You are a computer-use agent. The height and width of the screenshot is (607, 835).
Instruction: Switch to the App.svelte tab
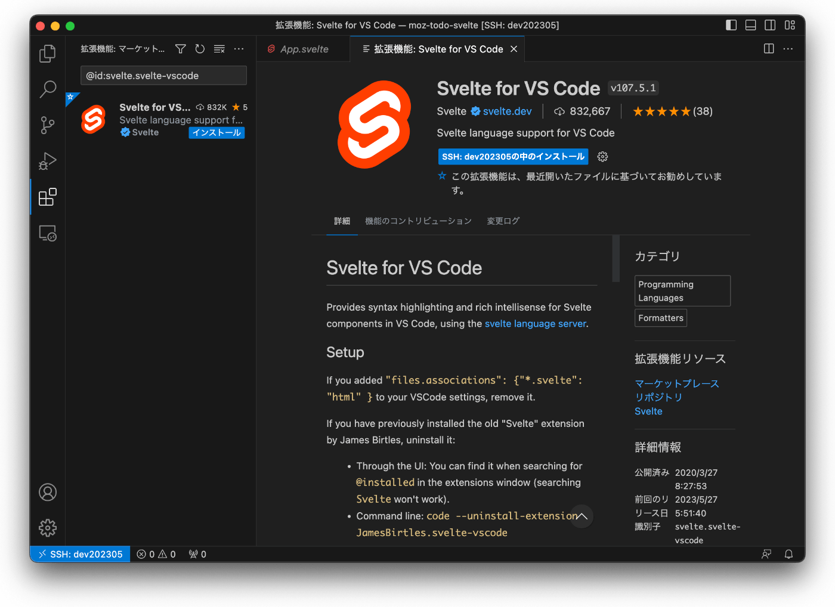[304, 49]
